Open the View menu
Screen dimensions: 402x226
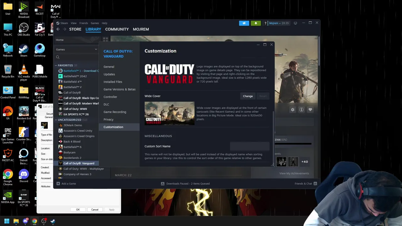[x=73, y=23]
